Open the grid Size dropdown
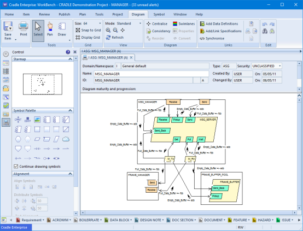Screen dimensions: 303x231 (100, 23)
